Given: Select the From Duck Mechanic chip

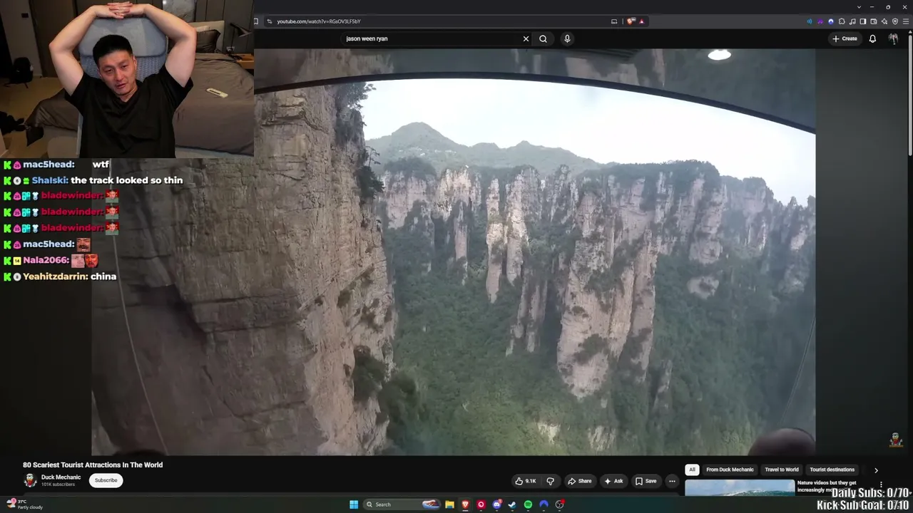Looking at the screenshot, I should pyautogui.click(x=730, y=470).
